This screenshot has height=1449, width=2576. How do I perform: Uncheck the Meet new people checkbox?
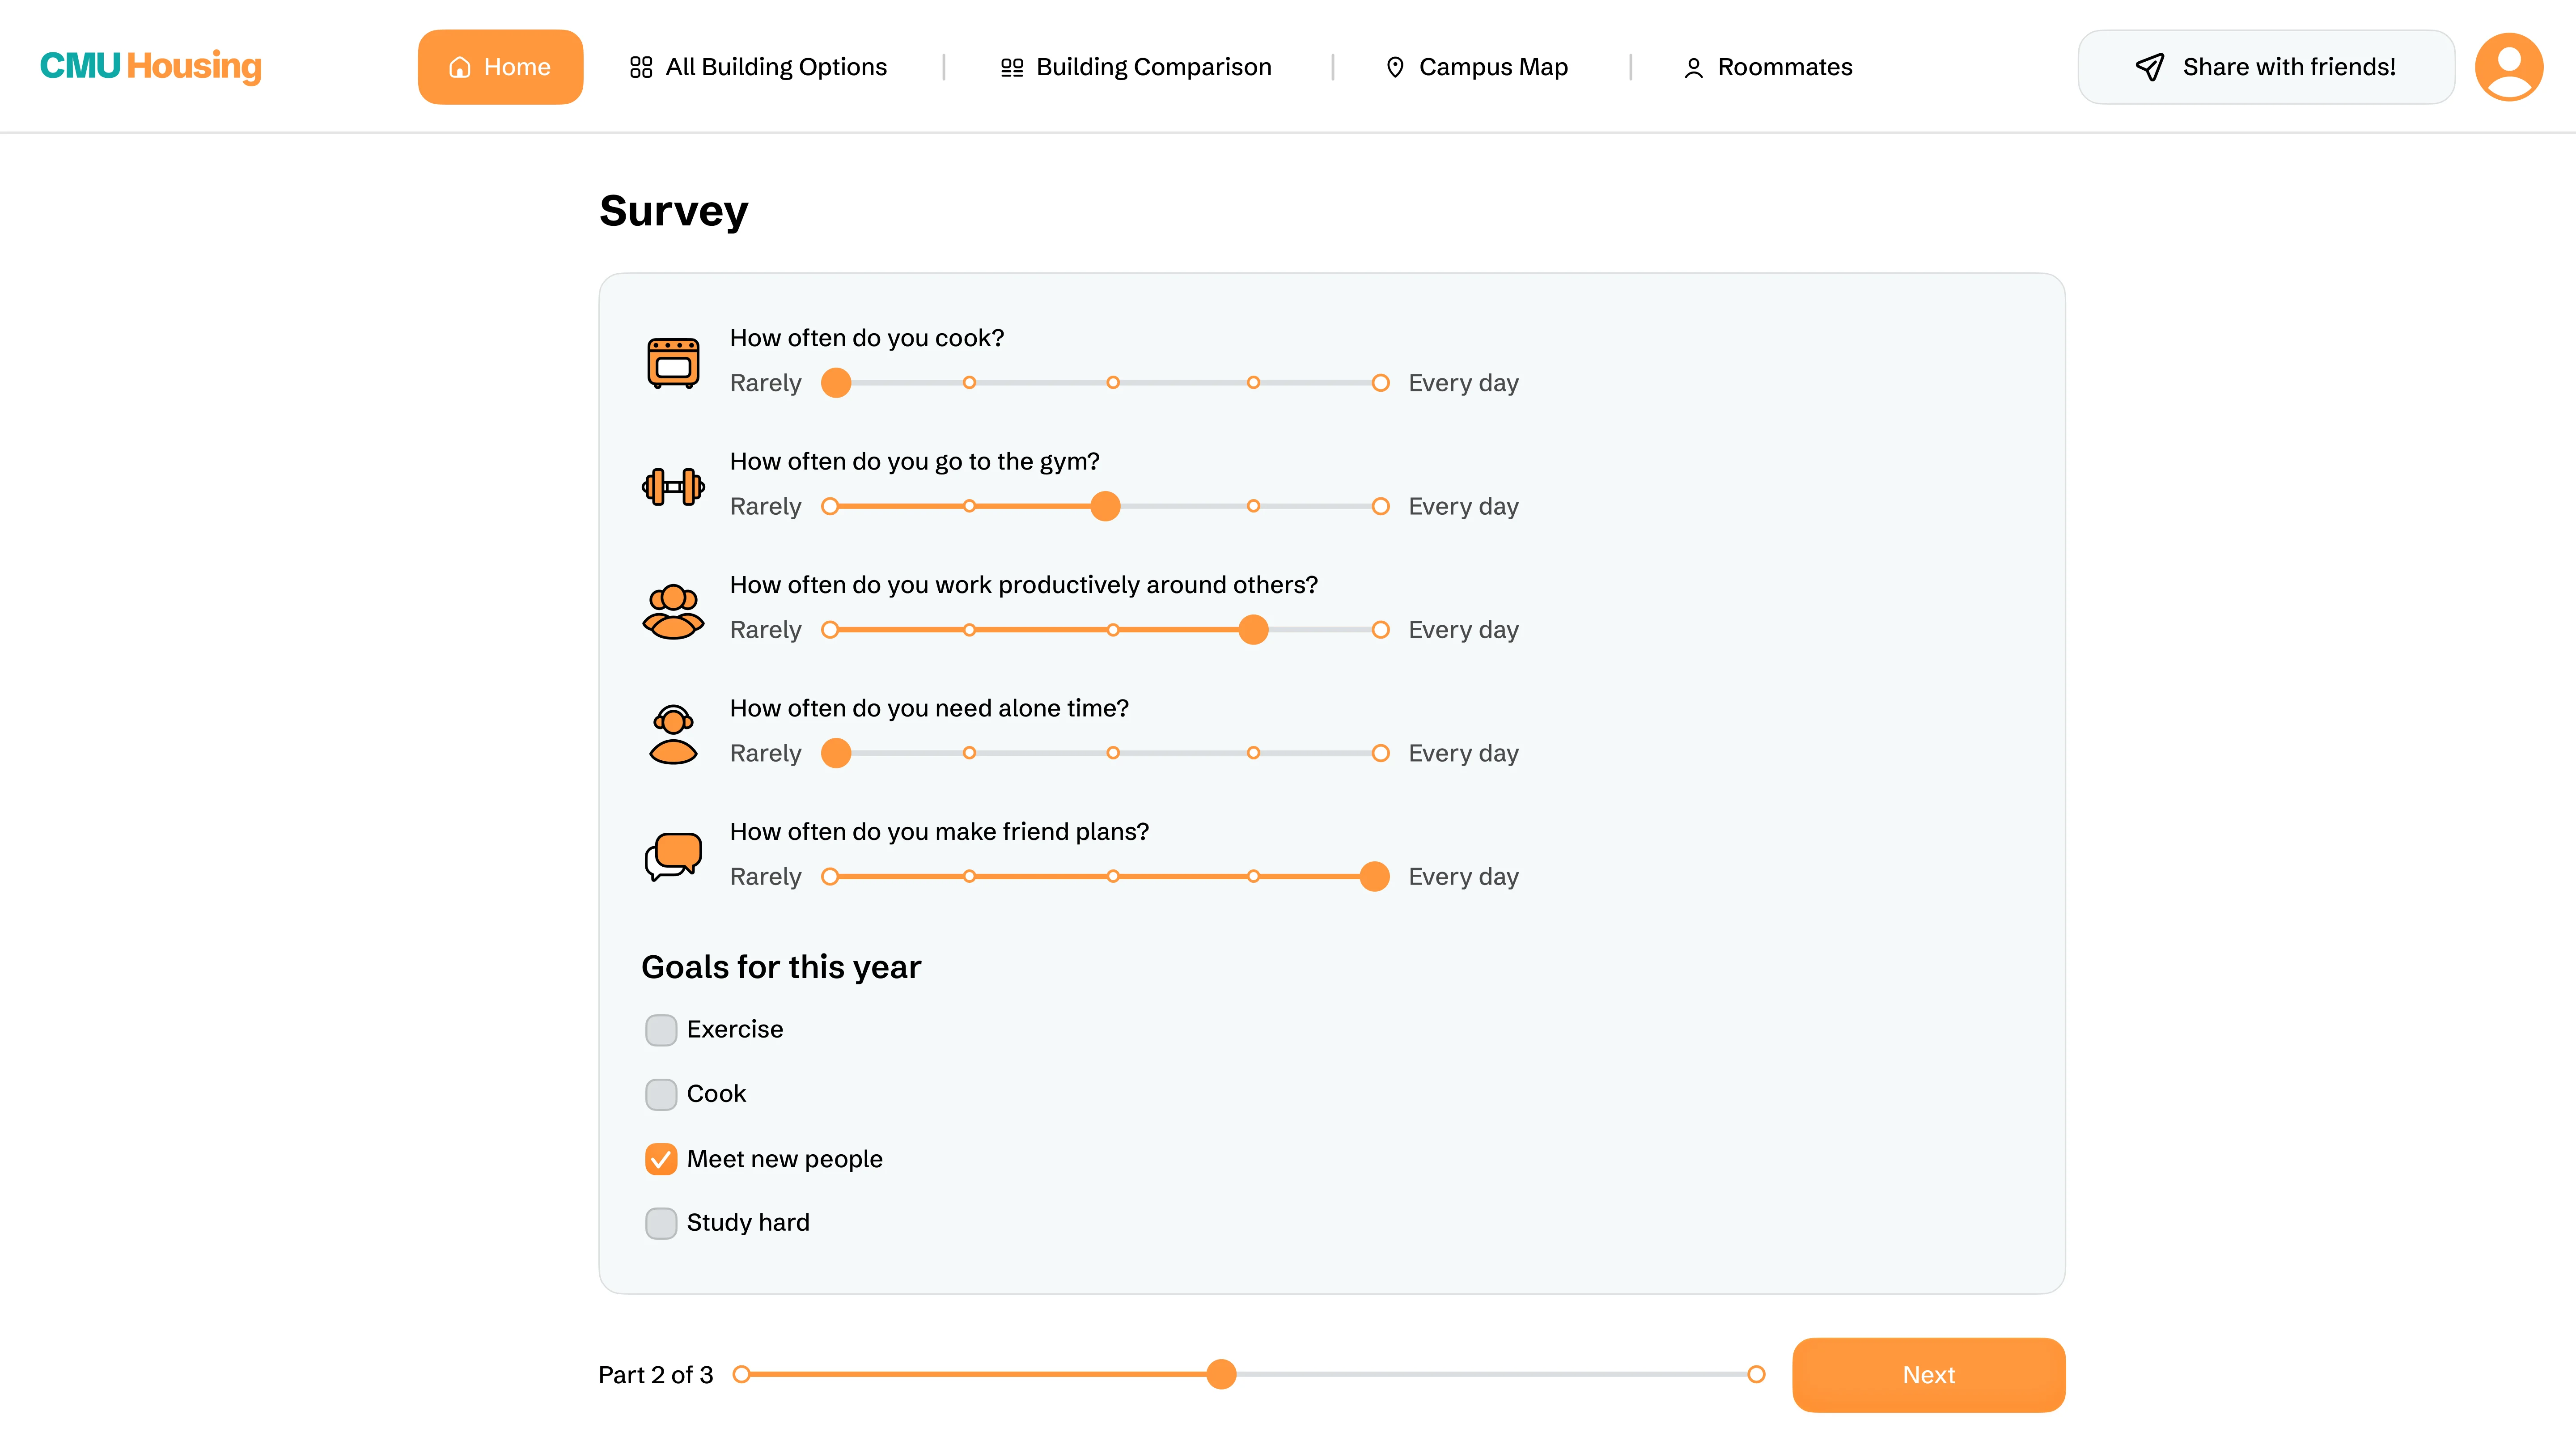pos(661,1159)
